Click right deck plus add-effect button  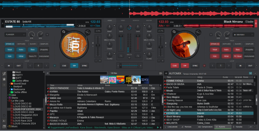pos(211,35)
